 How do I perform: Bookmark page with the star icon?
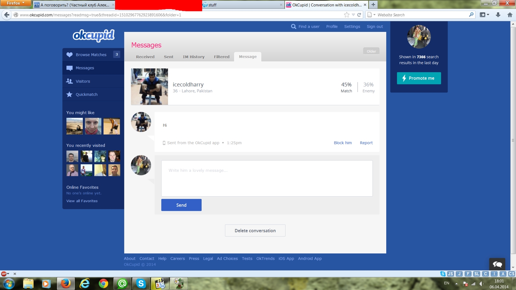(347, 15)
